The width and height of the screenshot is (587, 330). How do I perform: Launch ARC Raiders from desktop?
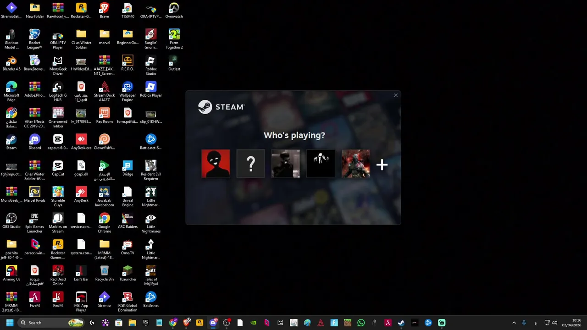click(127, 221)
